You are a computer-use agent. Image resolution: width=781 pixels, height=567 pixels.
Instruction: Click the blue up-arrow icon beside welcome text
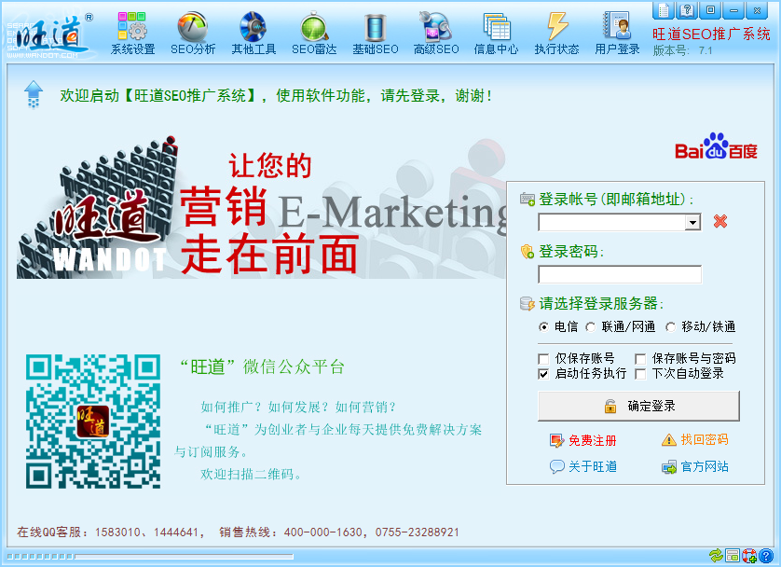[34, 93]
